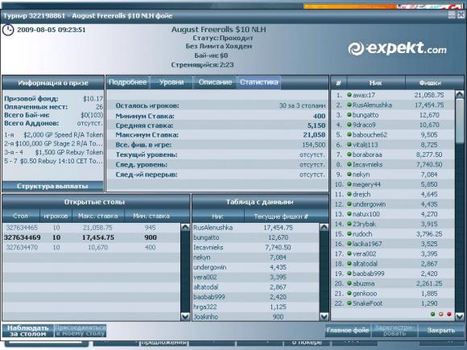Select the Описание tab
This screenshot has height=350, width=467.
(215, 82)
